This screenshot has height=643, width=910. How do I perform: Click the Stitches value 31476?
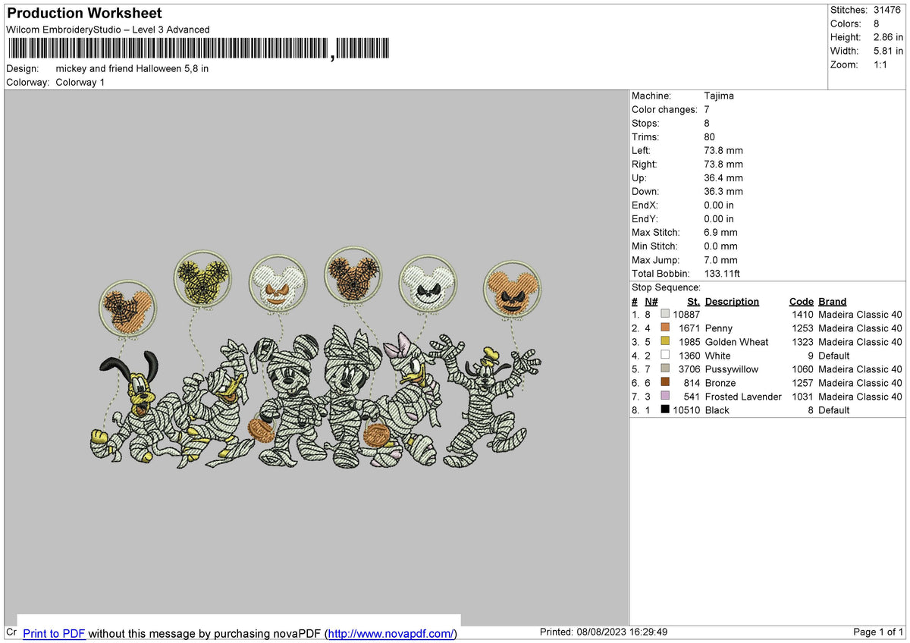(x=886, y=10)
